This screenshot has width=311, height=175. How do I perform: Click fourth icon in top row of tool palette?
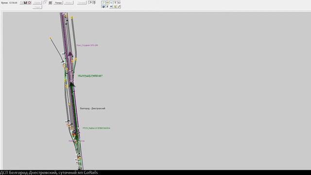pyautogui.click(x=115, y=2)
